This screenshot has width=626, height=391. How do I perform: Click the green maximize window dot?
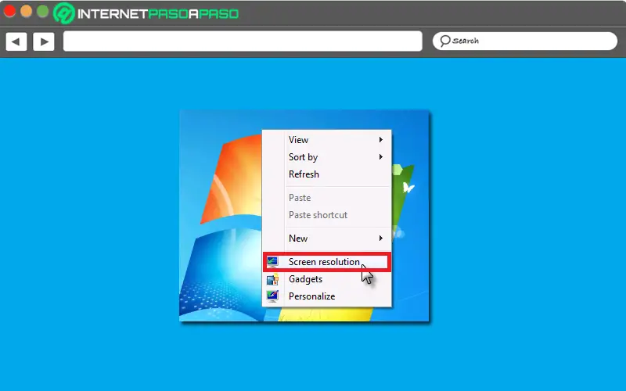pyautogui.click(x=43, y=11)
